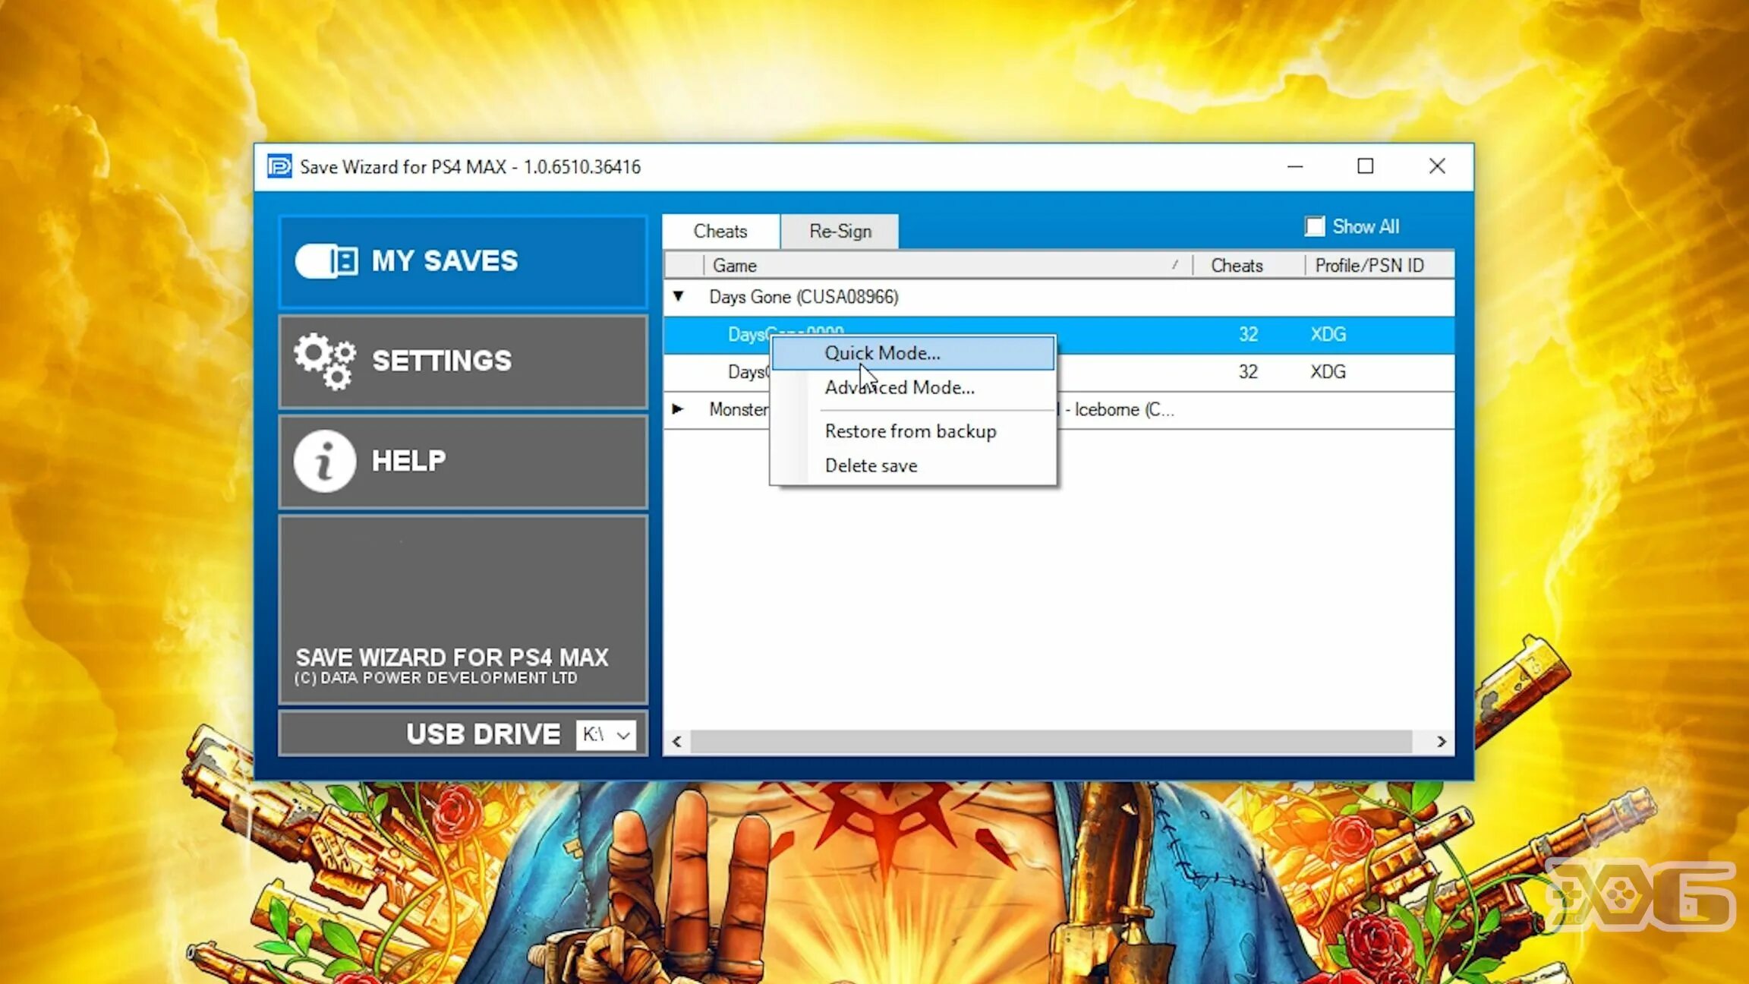Image resolution: width=1749 pixels, height=984 pixels.
Task: Expand Monster Hunter Iceborne tree item
Action: (x=676, y=408)
